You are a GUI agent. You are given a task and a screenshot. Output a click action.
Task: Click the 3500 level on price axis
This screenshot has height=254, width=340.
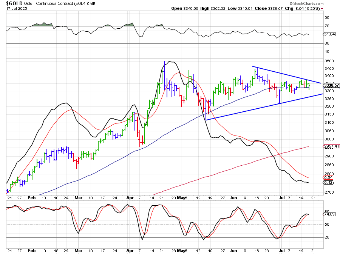329,61
